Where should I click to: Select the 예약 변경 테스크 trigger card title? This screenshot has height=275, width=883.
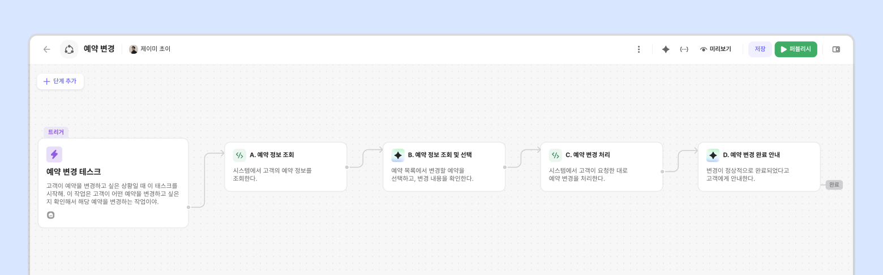pyautogui.click(x=74, y=171)
